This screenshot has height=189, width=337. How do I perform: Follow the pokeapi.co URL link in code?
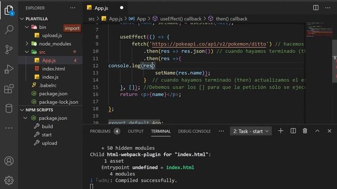point(209,44)
